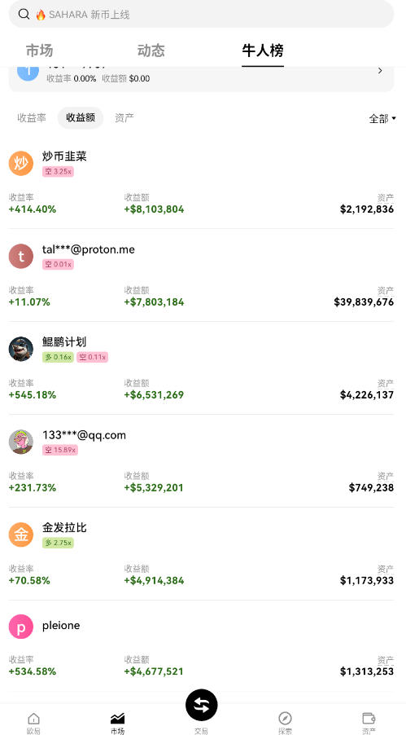Expand the 全部 filter dropdown
The image size is (406, 735).
click(382, 119)
